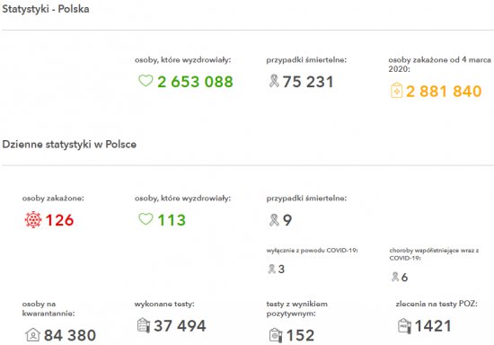The height and width of the screenshot is (345, 494).
Task: Click the green heart icon beside 113
Action: (146, 219)
